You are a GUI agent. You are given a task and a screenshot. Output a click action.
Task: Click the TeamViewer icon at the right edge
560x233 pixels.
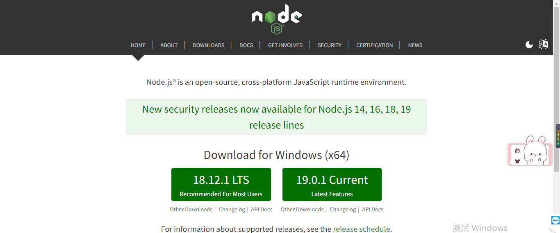(x=555, y=220)
